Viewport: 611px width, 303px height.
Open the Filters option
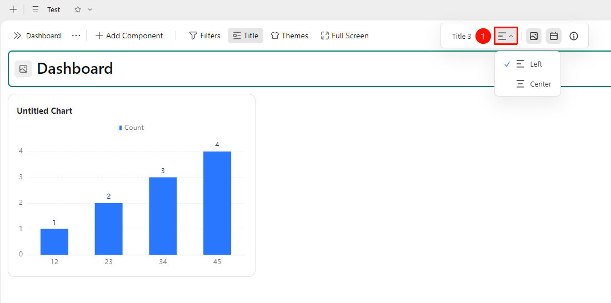point(204,36)
